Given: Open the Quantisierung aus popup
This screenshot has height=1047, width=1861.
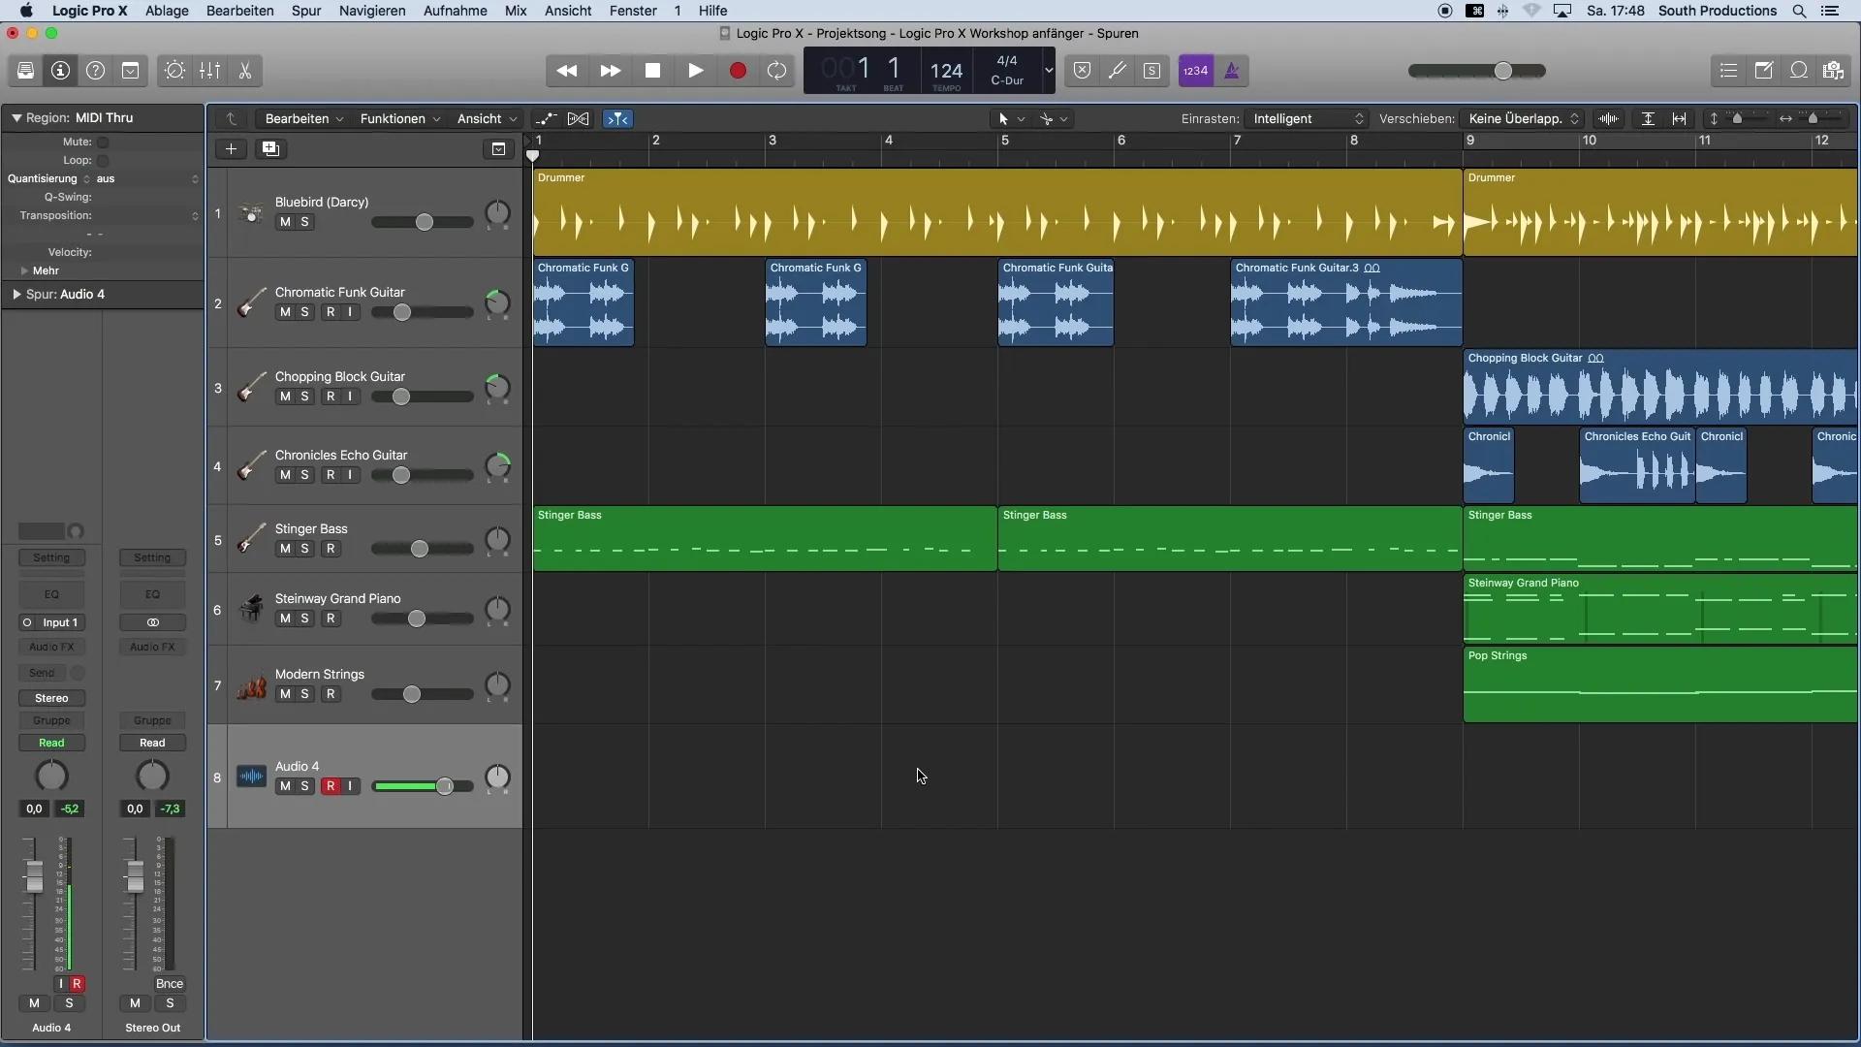Looking at the screenshot, I should point(146,179).
